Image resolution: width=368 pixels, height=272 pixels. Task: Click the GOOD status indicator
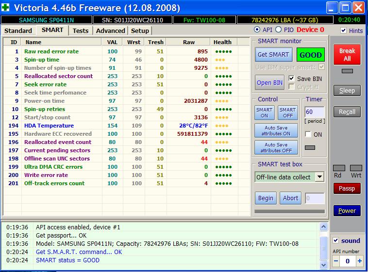pos(311,55)
